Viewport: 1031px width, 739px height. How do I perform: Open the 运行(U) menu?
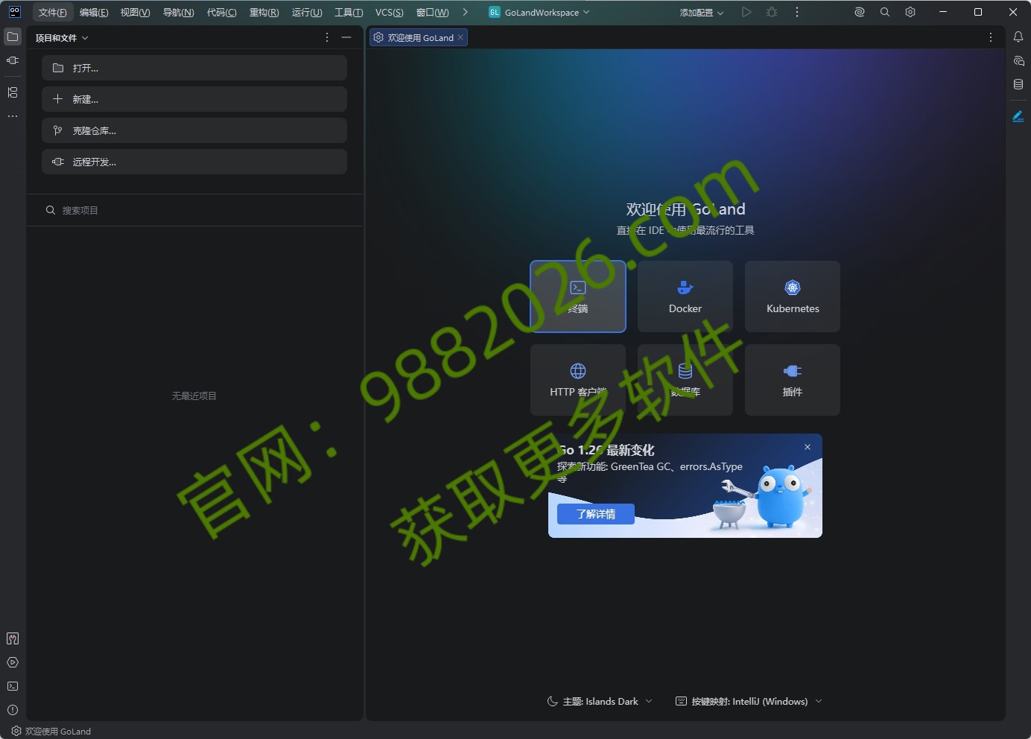point(307,12)
